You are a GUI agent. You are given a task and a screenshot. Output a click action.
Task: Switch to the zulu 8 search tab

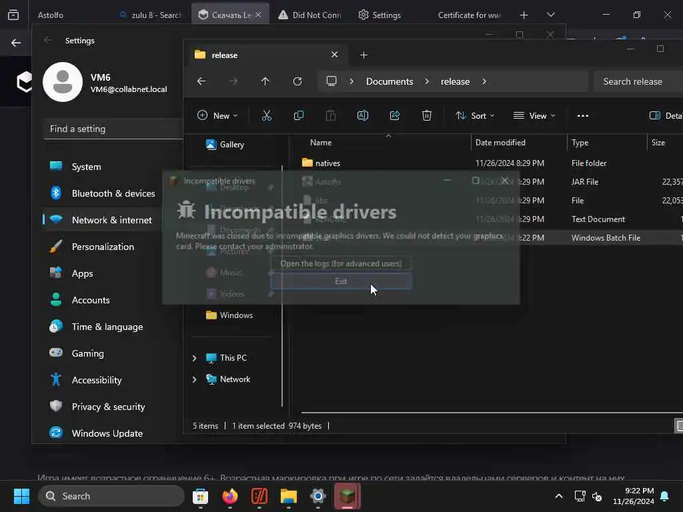(x=150, y=15)
